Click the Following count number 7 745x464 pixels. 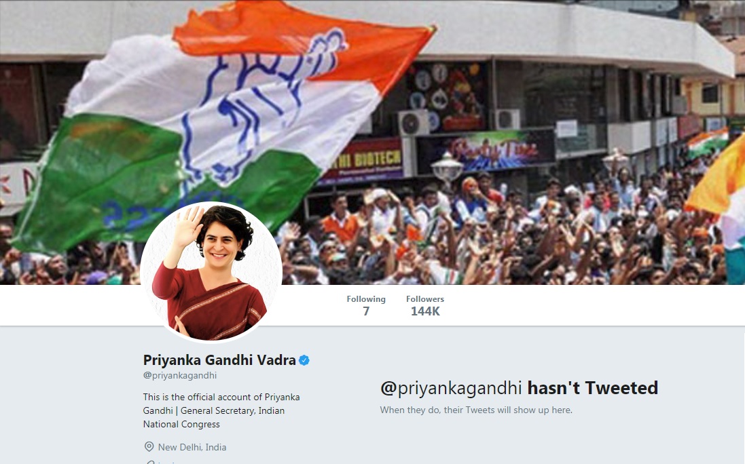(x=366, y=311)
